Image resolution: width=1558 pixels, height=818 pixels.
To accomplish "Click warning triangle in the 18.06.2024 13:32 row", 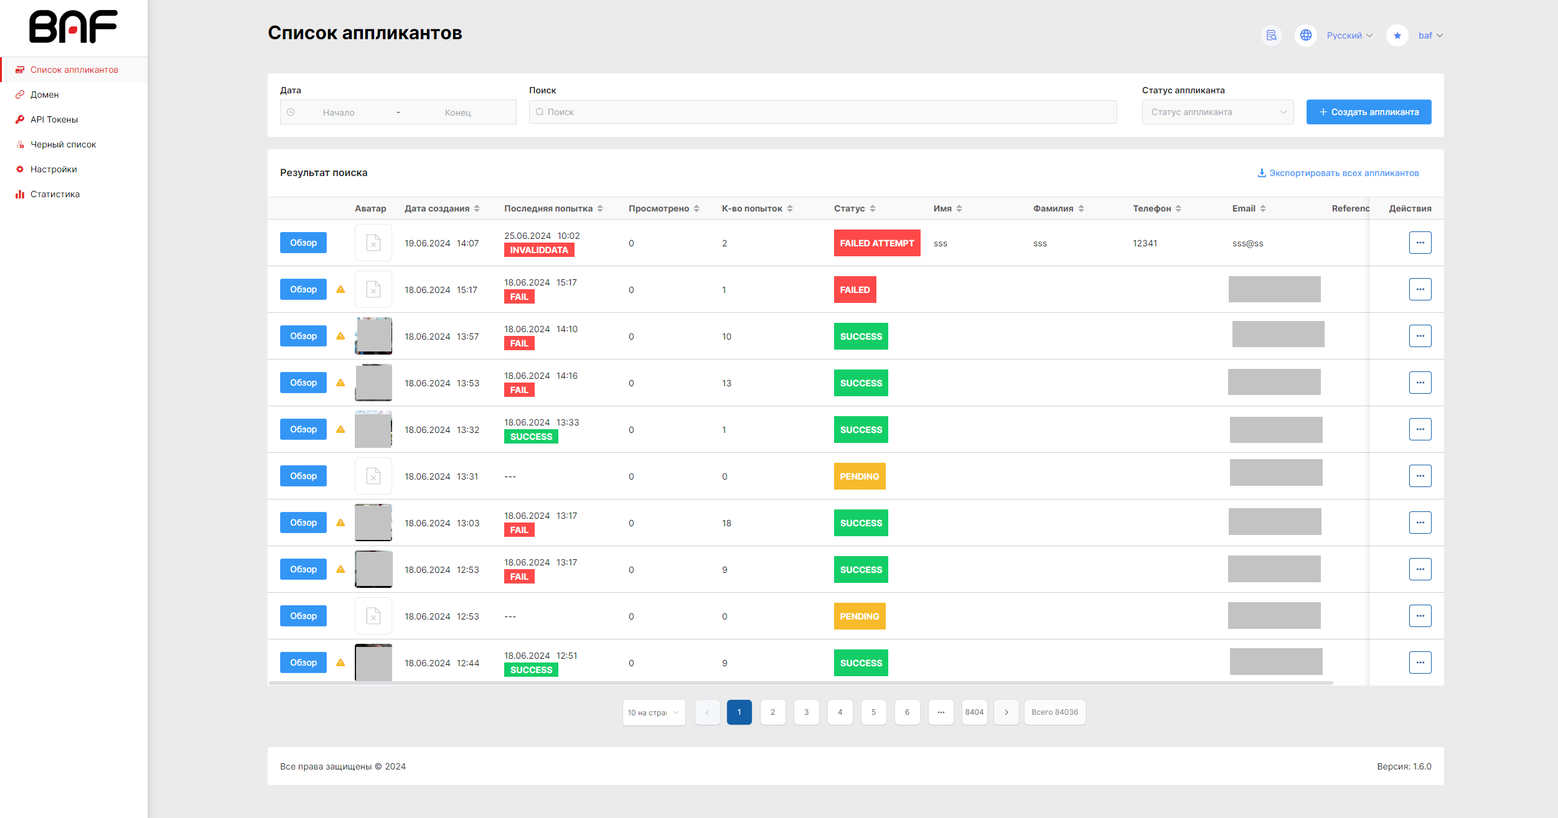I will pyautogui.click(x=340, y=429).
